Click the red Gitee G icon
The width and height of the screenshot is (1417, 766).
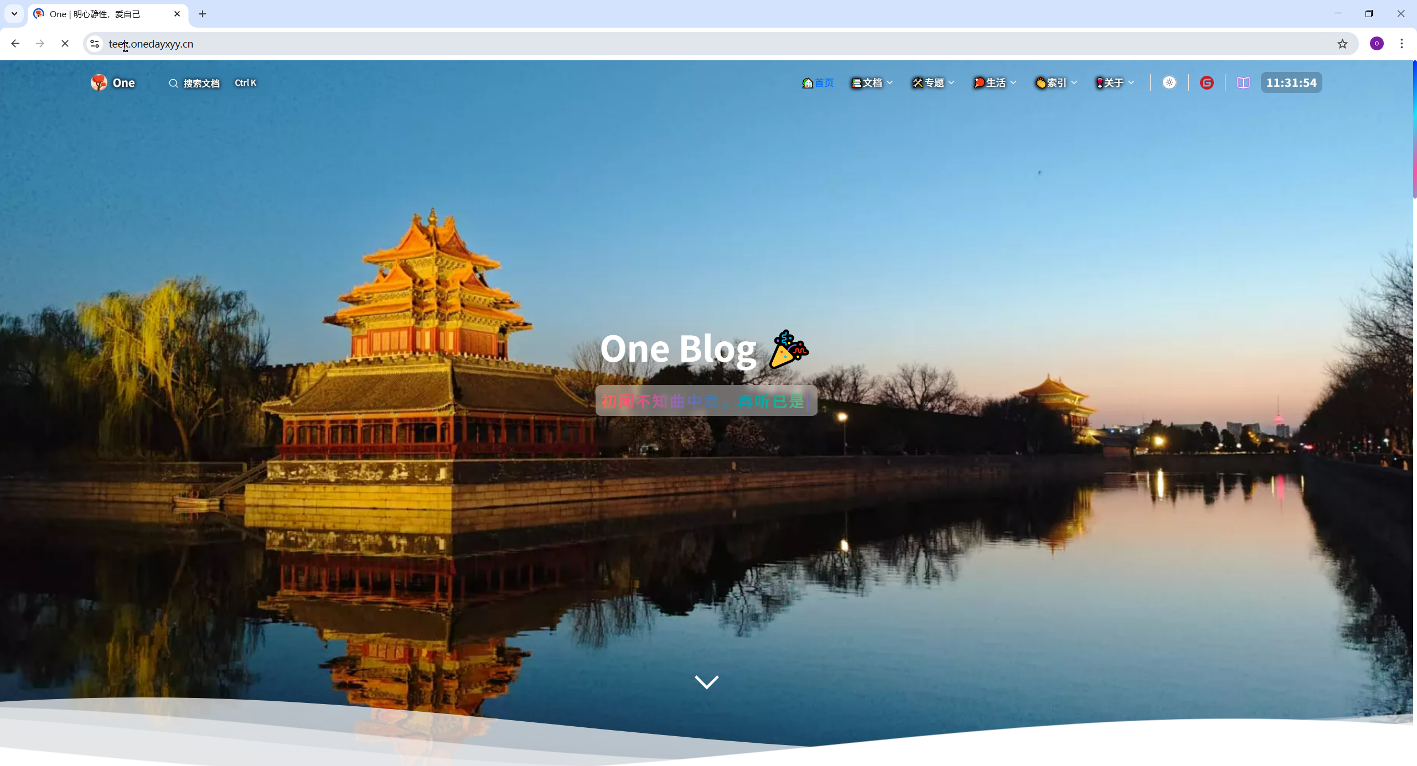coord(1207,82)
